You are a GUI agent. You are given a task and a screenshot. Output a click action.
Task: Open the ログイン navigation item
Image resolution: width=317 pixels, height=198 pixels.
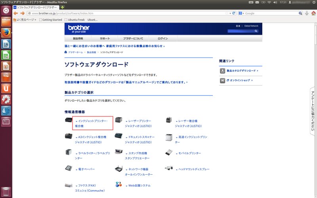163,38
